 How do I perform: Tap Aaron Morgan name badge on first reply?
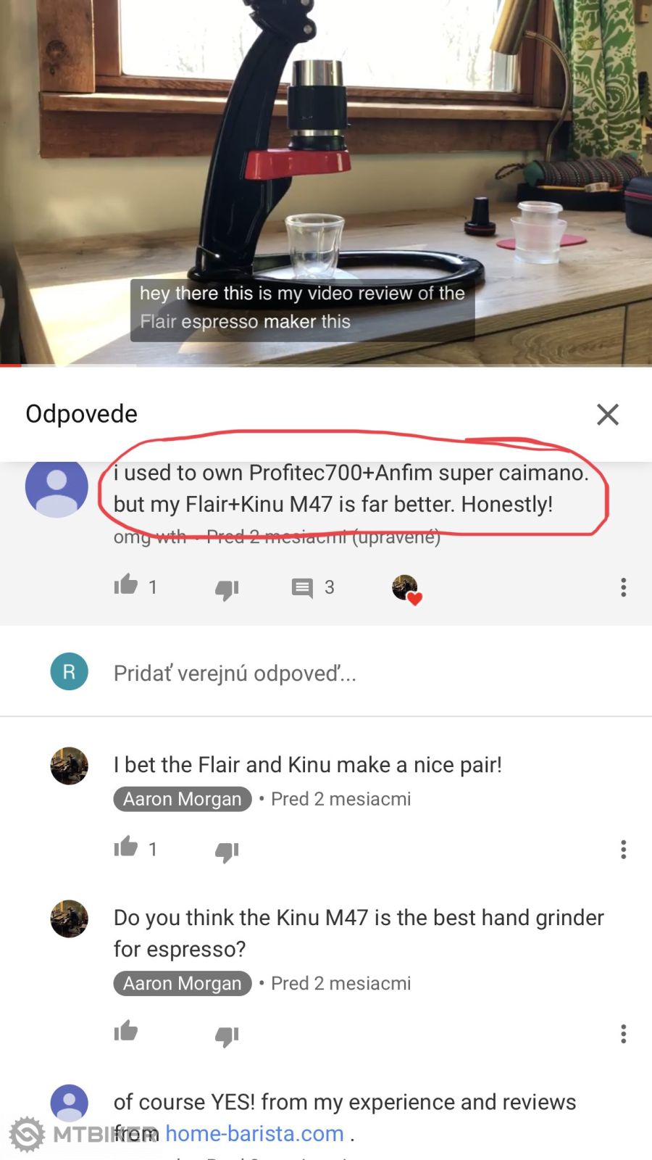pyautogui.click(x=183, y=799)
